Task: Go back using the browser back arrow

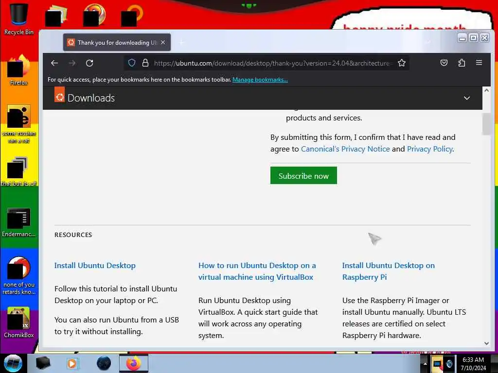Action: click(x=54, y=63)
